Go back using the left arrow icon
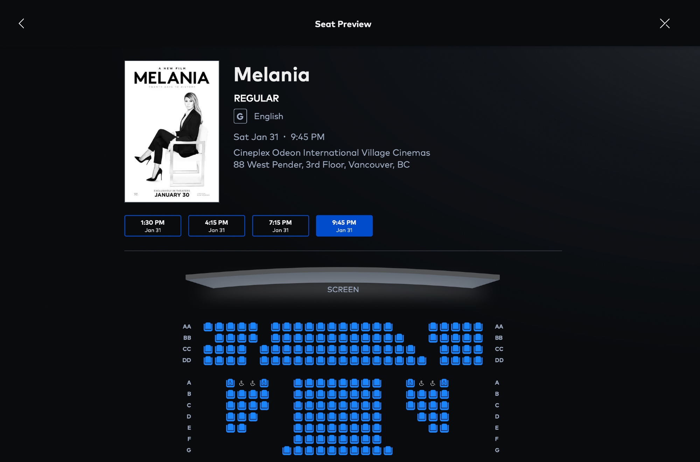Screen dimensions: 700x462 coord(21,23)
